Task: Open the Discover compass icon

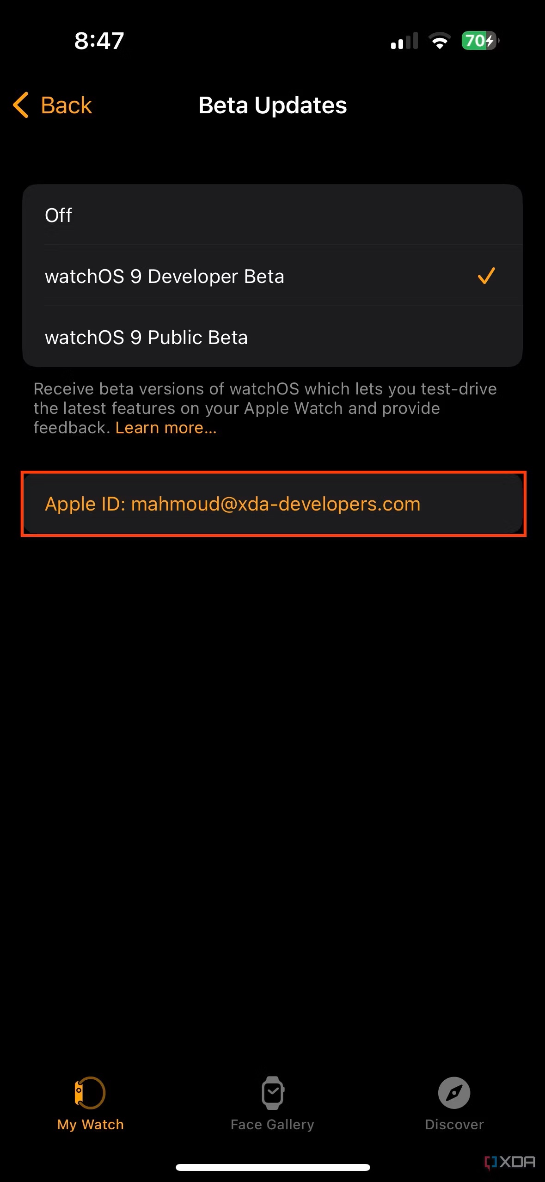Action: 454,1093
